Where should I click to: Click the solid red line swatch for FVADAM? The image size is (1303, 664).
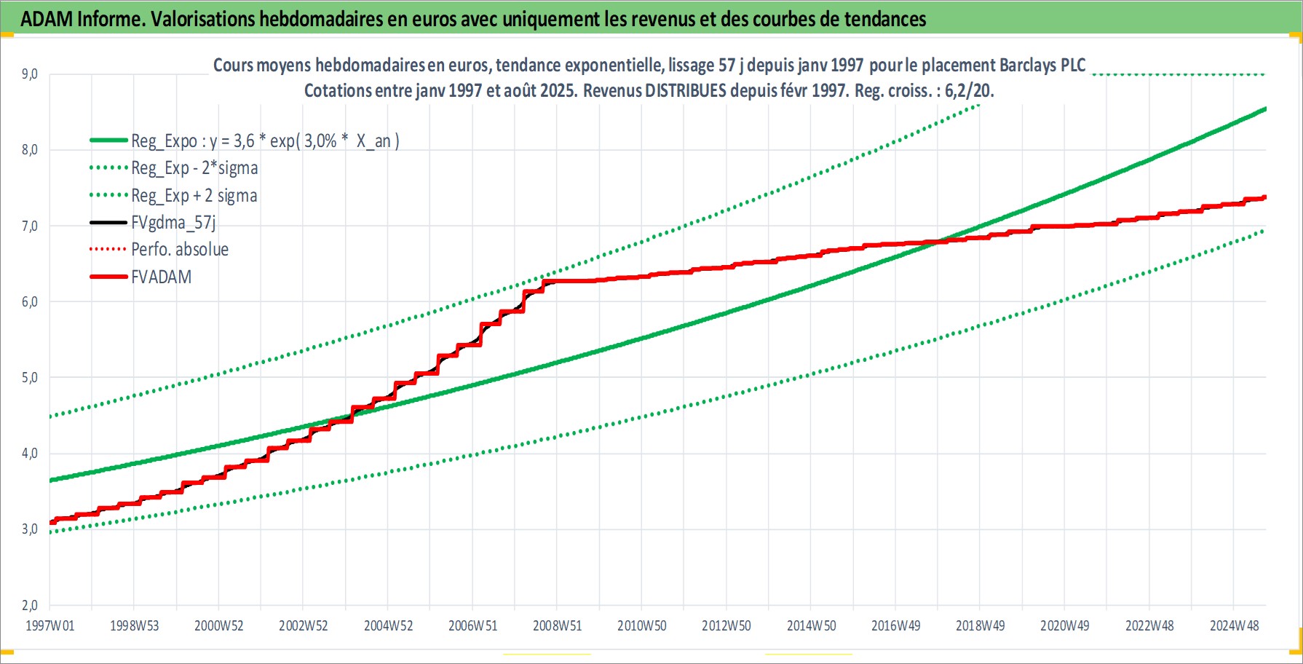[x=108, y=277]
